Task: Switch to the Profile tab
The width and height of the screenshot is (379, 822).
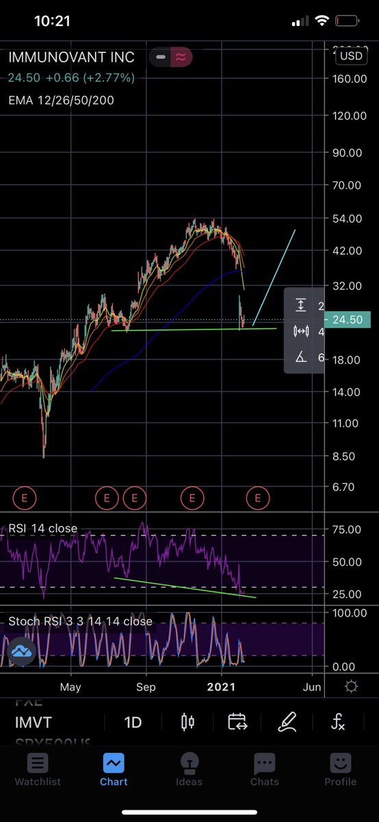Action: click(x=340, y=769)
